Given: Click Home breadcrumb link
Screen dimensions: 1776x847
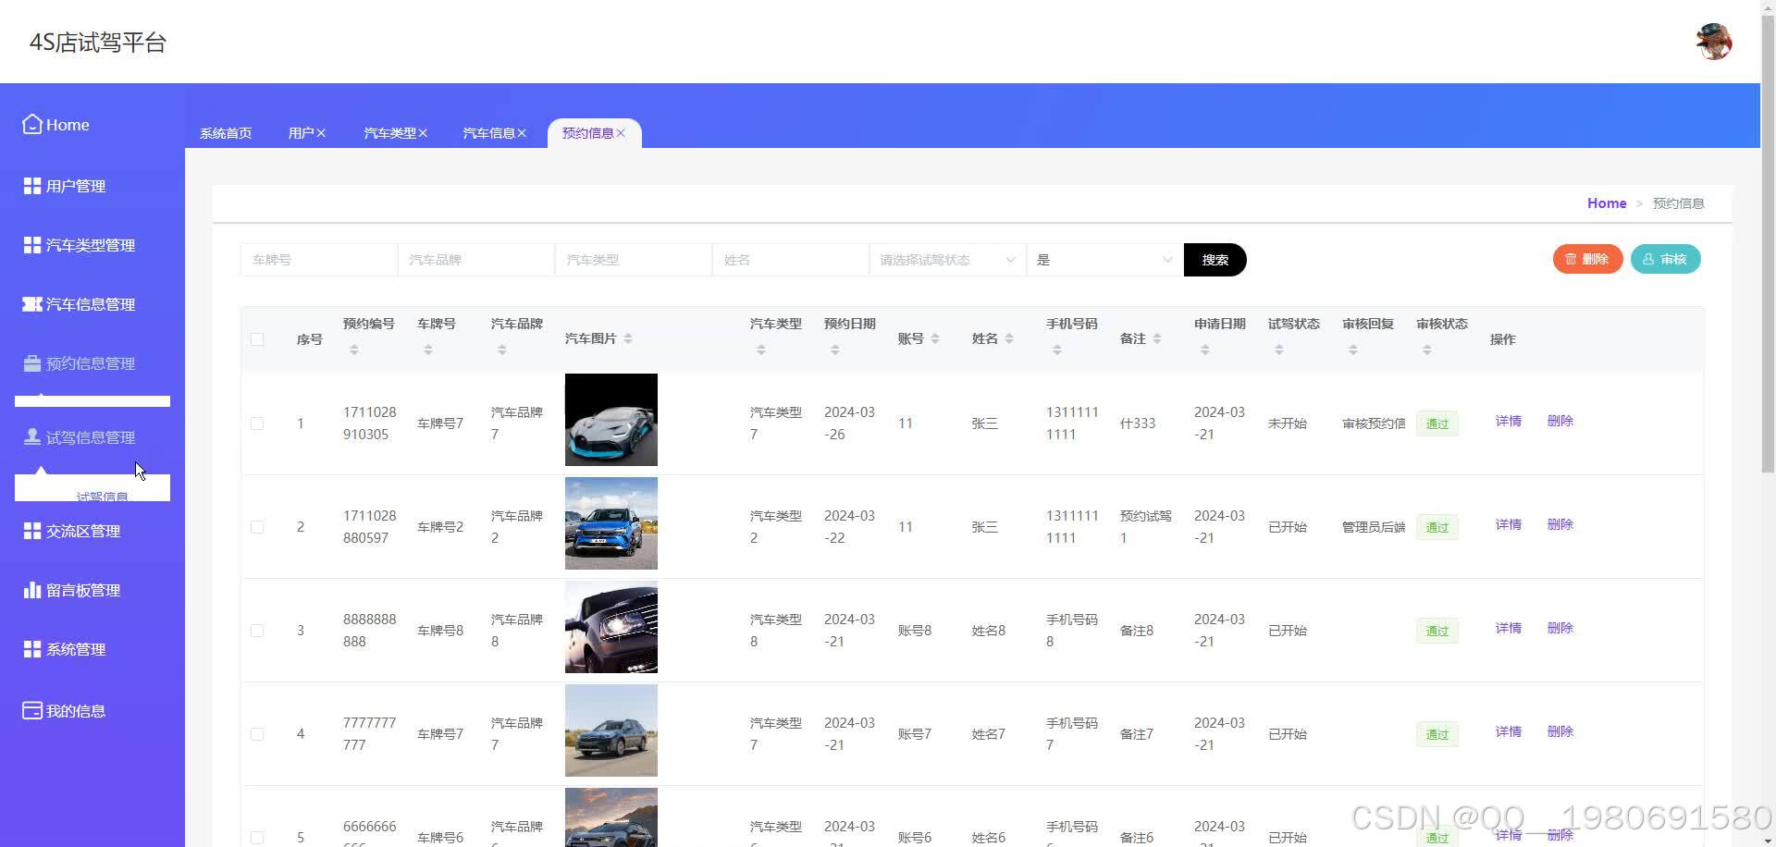Looking at the screenshot, I should [1607, 203].
